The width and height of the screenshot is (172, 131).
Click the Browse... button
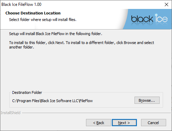[147, 100]
